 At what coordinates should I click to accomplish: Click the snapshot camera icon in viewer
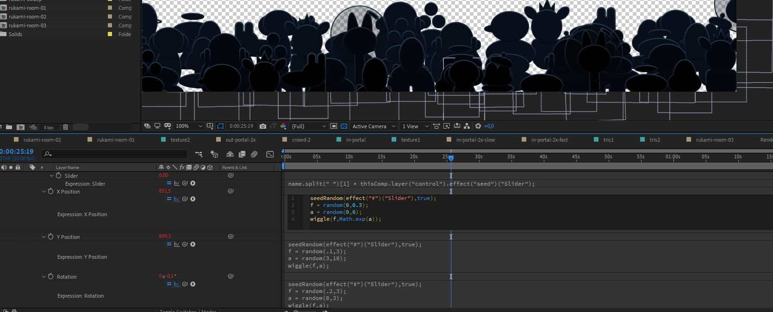[263, 126]
